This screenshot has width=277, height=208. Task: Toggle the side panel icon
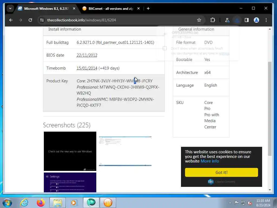247,20
